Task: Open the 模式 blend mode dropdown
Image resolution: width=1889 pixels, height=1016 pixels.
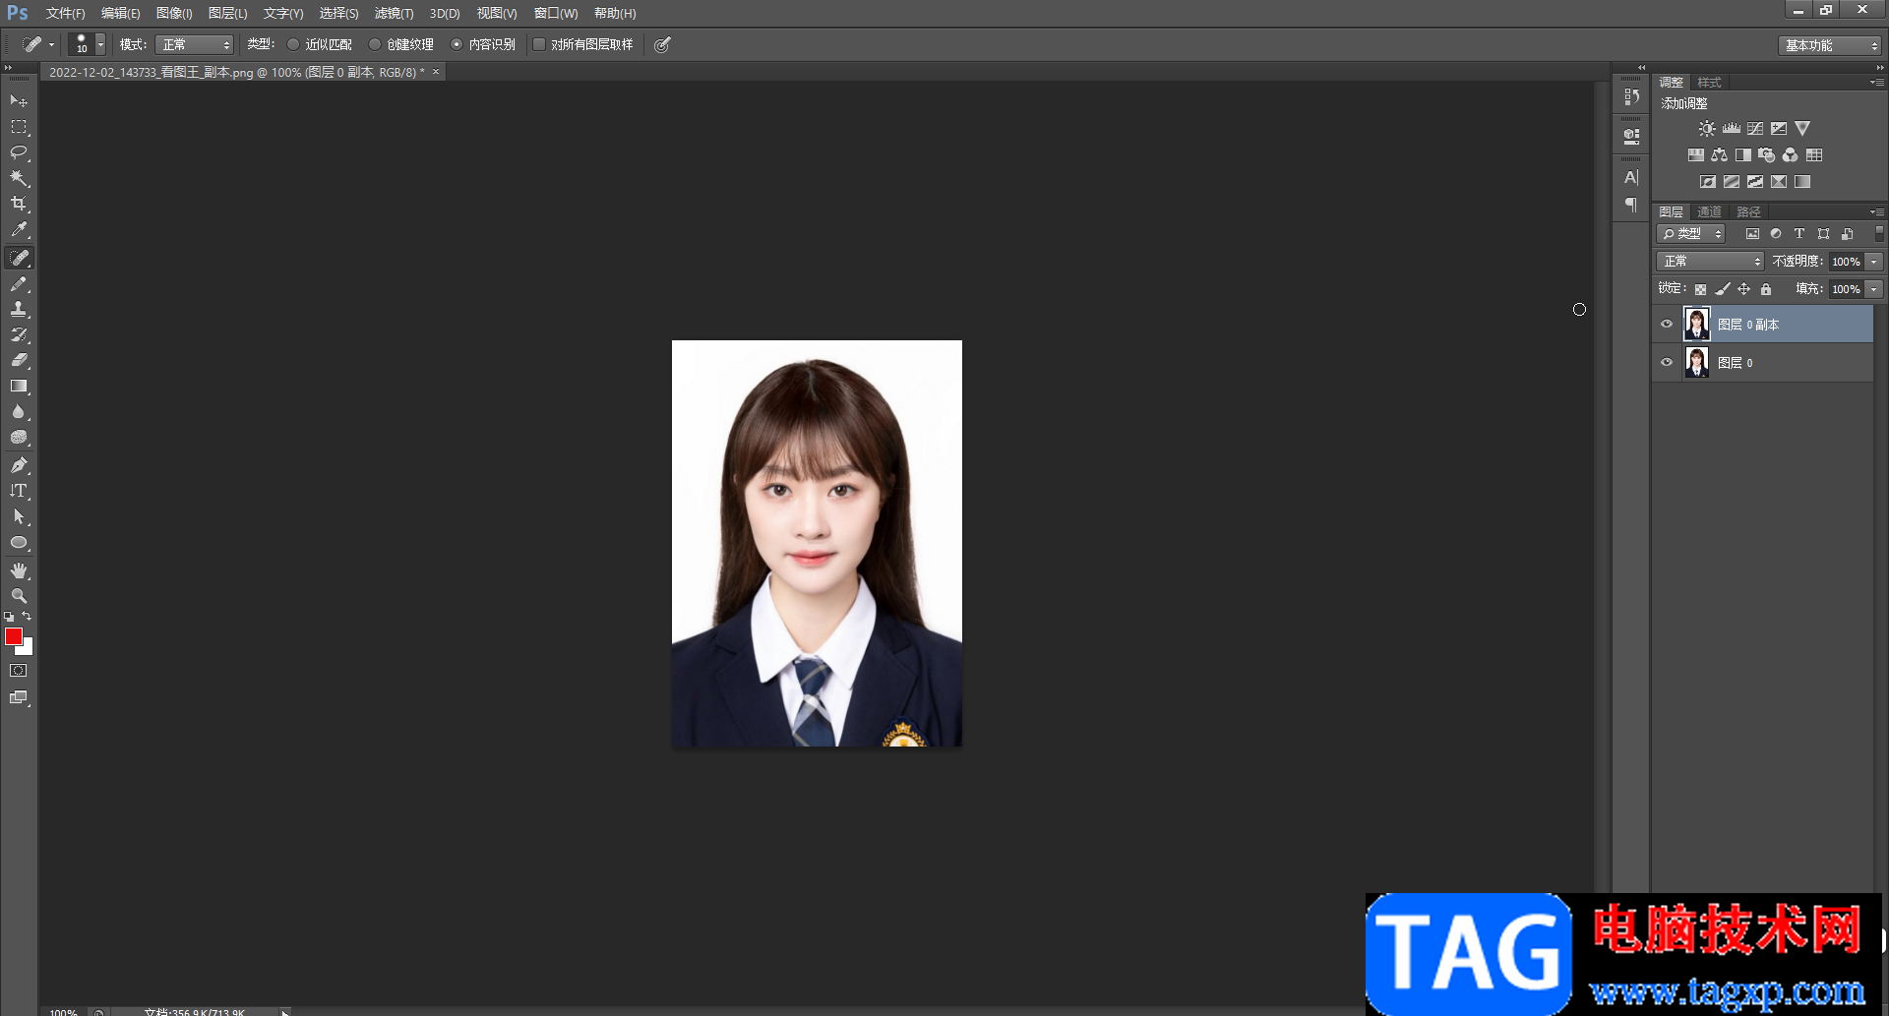Action: 194,45
